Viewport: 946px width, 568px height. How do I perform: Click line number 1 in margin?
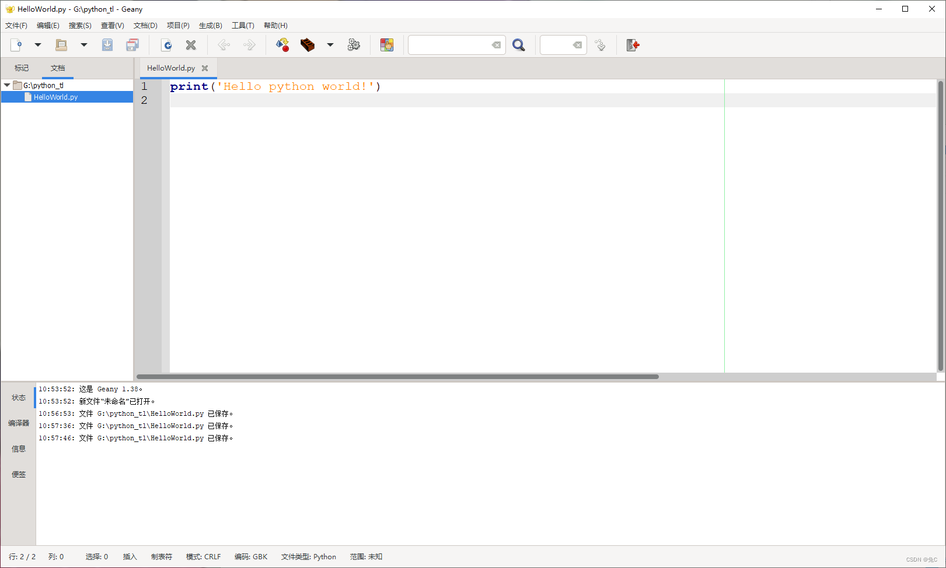tap(144, 86)
